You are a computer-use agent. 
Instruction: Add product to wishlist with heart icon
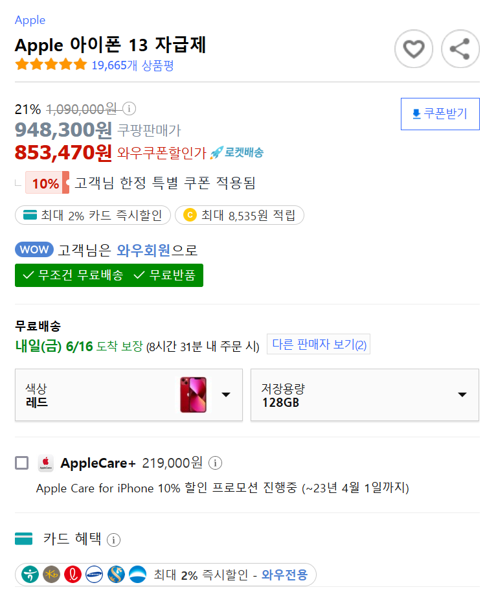click(414, 49)
